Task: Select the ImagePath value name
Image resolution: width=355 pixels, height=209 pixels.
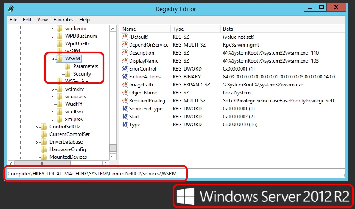Action: pyautogui.click(x=141, y=84)
